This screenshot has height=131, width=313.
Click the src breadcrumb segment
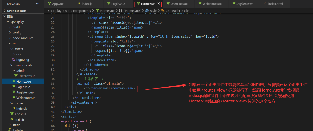(67, 11)
